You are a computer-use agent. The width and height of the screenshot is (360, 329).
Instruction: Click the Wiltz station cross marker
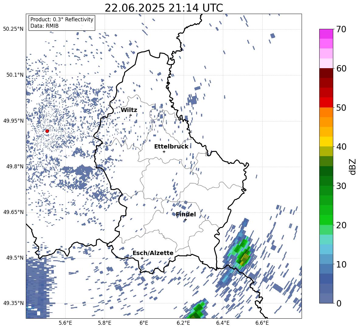pos(130,115)
